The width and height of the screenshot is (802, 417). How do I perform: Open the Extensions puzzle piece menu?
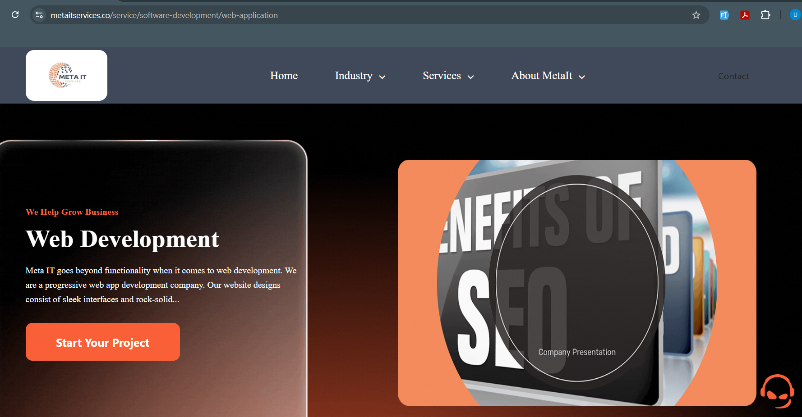point(765,15)
